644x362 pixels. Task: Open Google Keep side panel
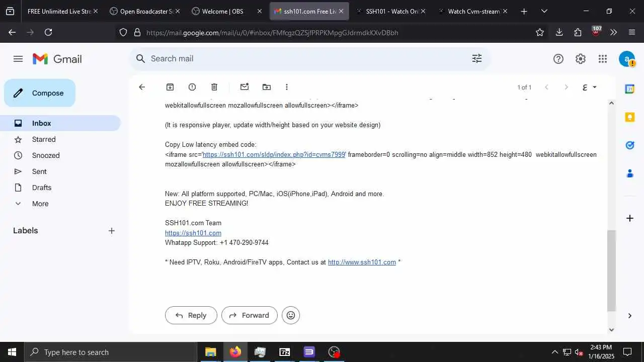tap(629, 117)
